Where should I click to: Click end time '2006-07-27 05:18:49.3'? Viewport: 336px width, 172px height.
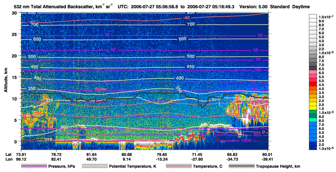[211, 7]
